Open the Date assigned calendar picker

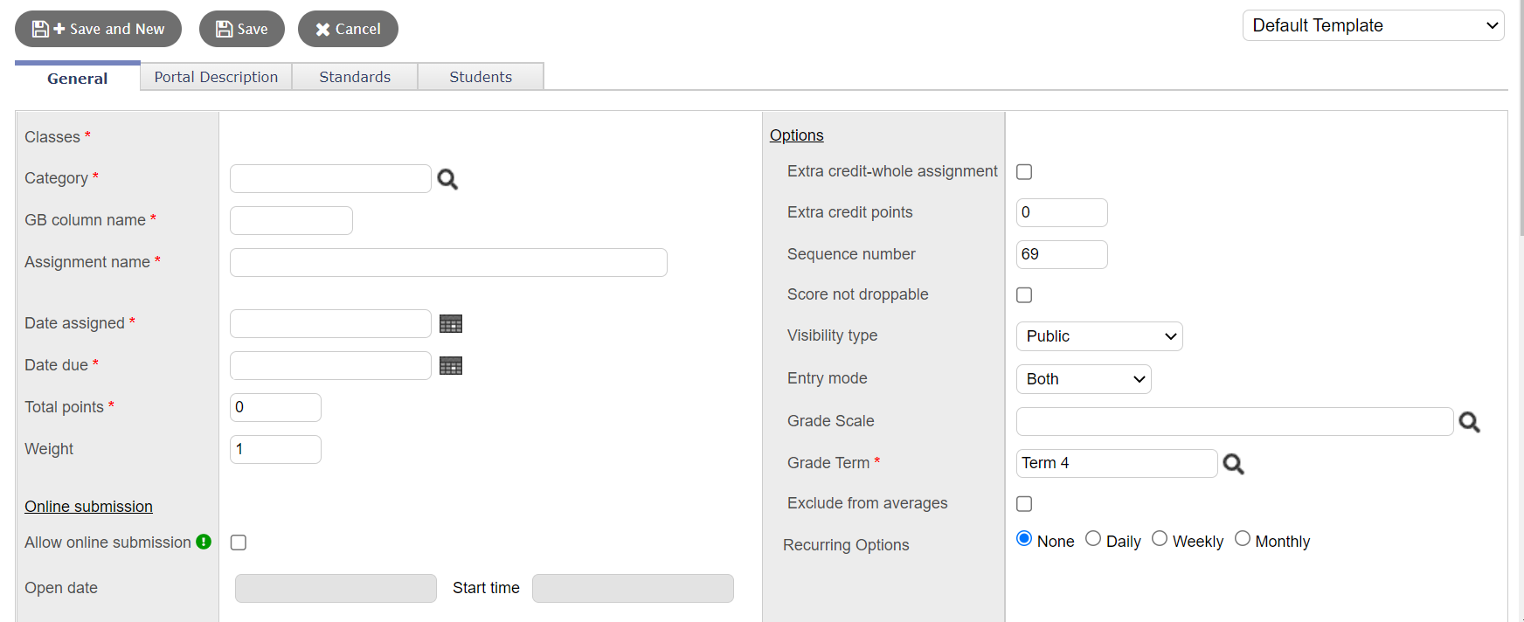click(x=451, y=324)
